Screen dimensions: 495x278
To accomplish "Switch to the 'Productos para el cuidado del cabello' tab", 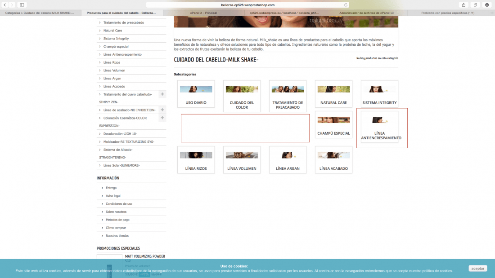I will [x=121, y=13].
